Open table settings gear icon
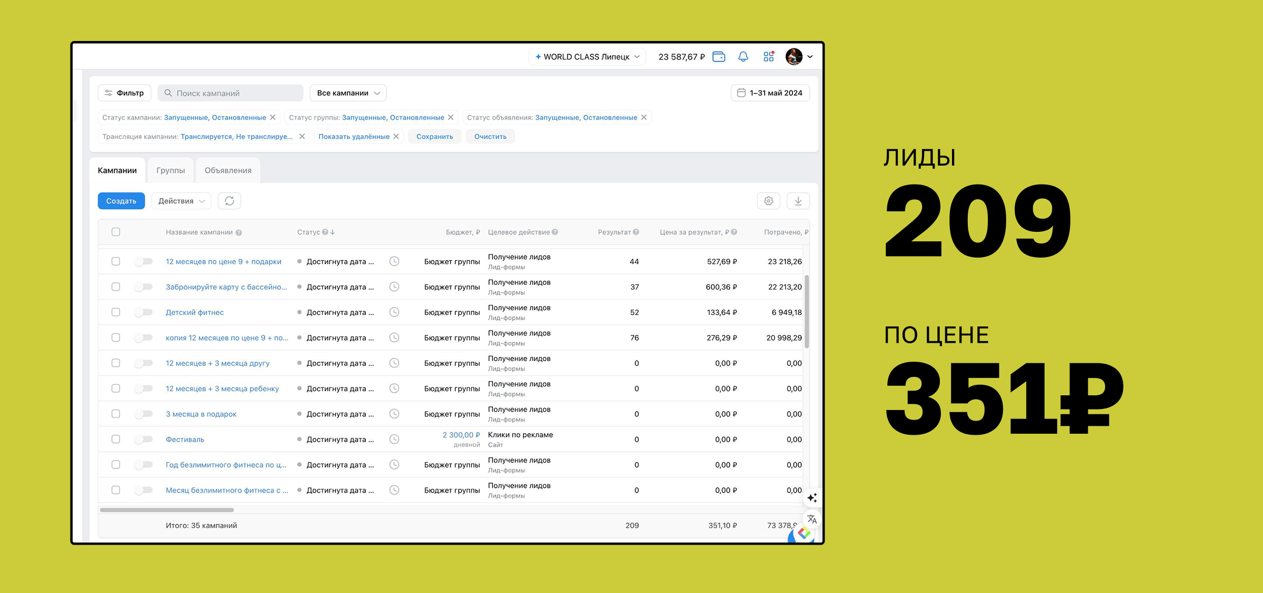Image resolution: width=1263 pixels, height=593 pixels. 768,201
